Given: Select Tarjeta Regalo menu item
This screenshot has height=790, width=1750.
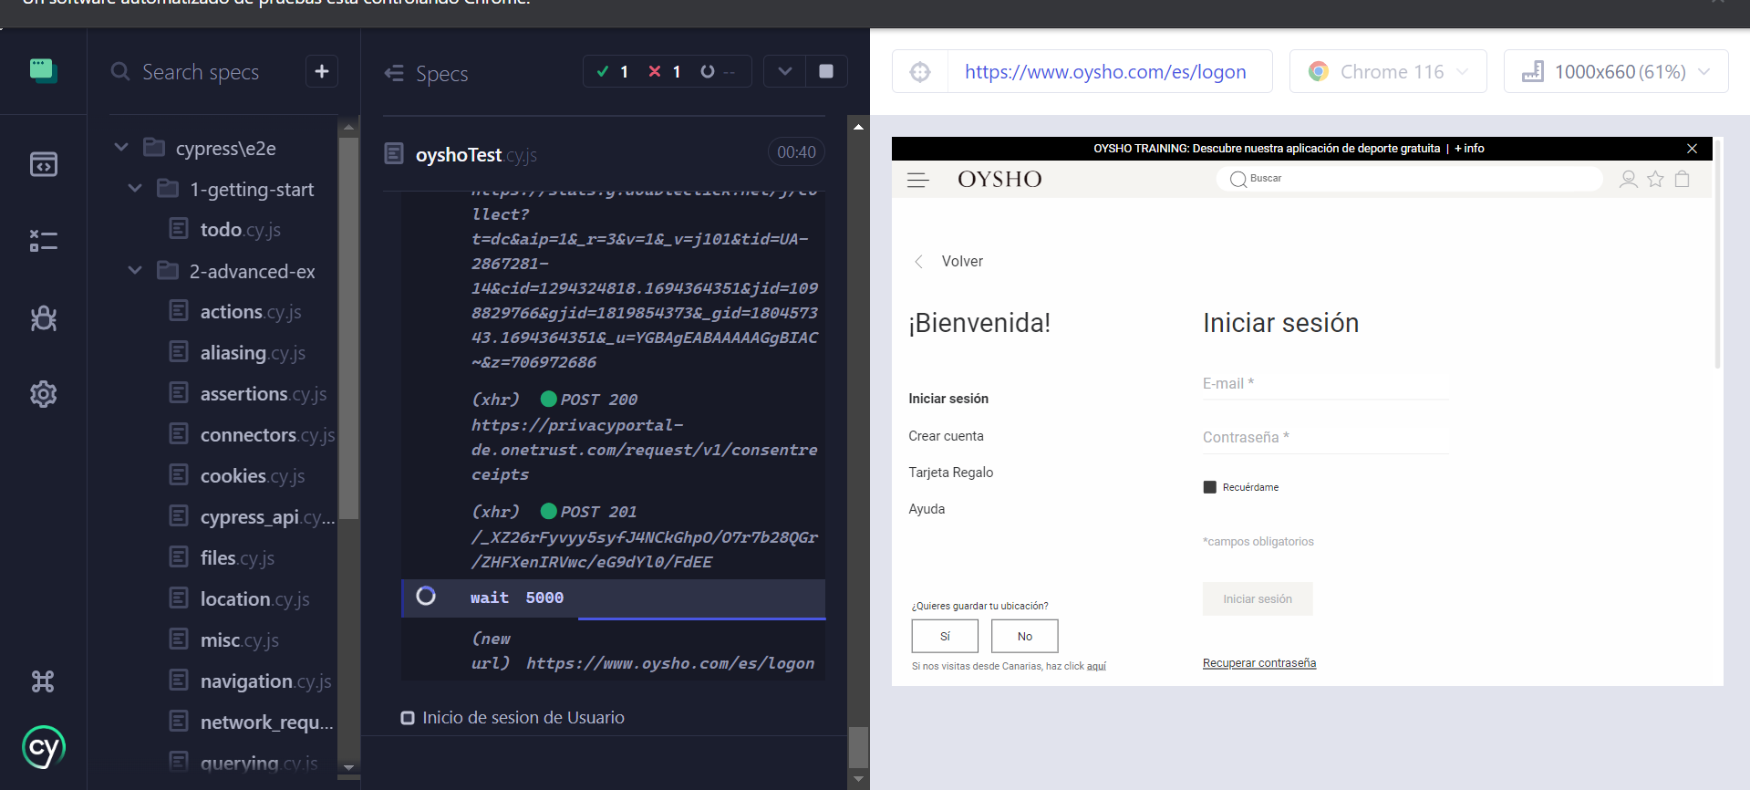Looking at the screenshot, I should click(951, 473).
